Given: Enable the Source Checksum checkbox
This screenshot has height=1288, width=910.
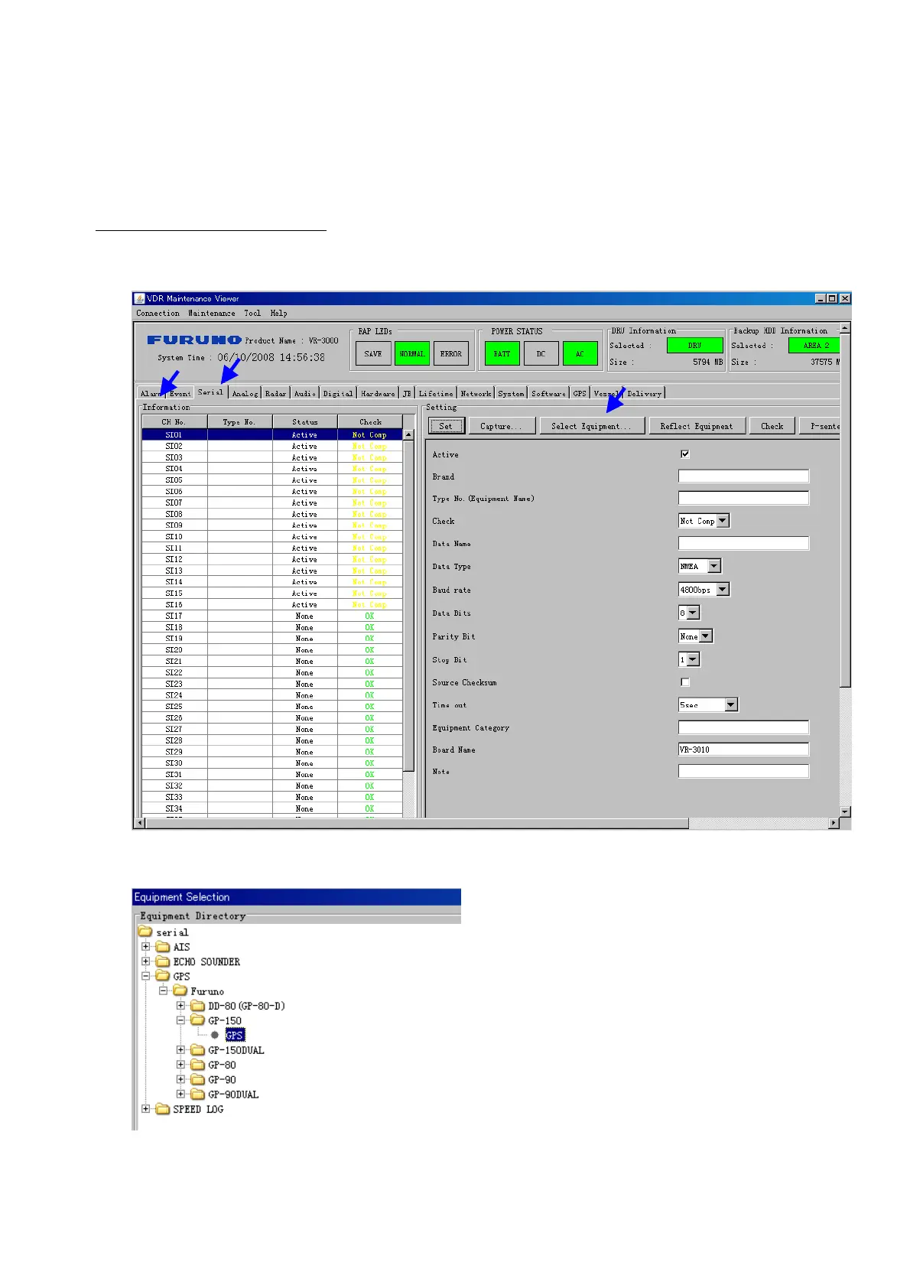Looking at the screenshot, I should tap(685, 681).
